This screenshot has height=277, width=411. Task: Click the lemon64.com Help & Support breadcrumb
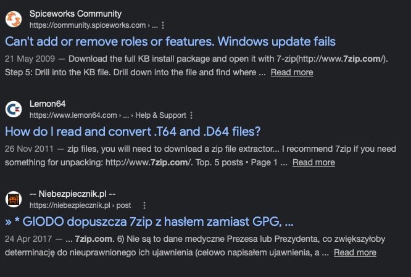108,115
